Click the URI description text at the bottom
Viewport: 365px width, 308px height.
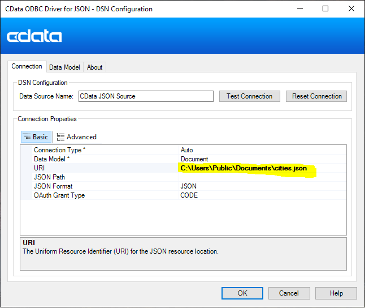pyautogui.click(x=120, y=251)
